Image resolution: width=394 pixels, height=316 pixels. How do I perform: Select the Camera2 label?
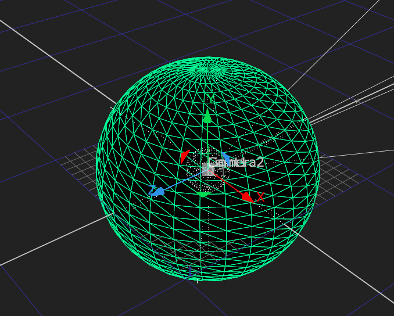(236, 162)
